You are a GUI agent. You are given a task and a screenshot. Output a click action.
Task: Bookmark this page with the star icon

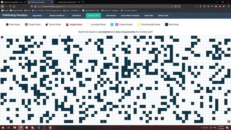point(179,6)
